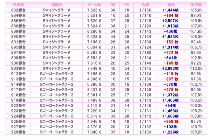Select the 903番台 cell
This screenshot has height=140, width=213.
pyautogui.click(x=18, y=68)
